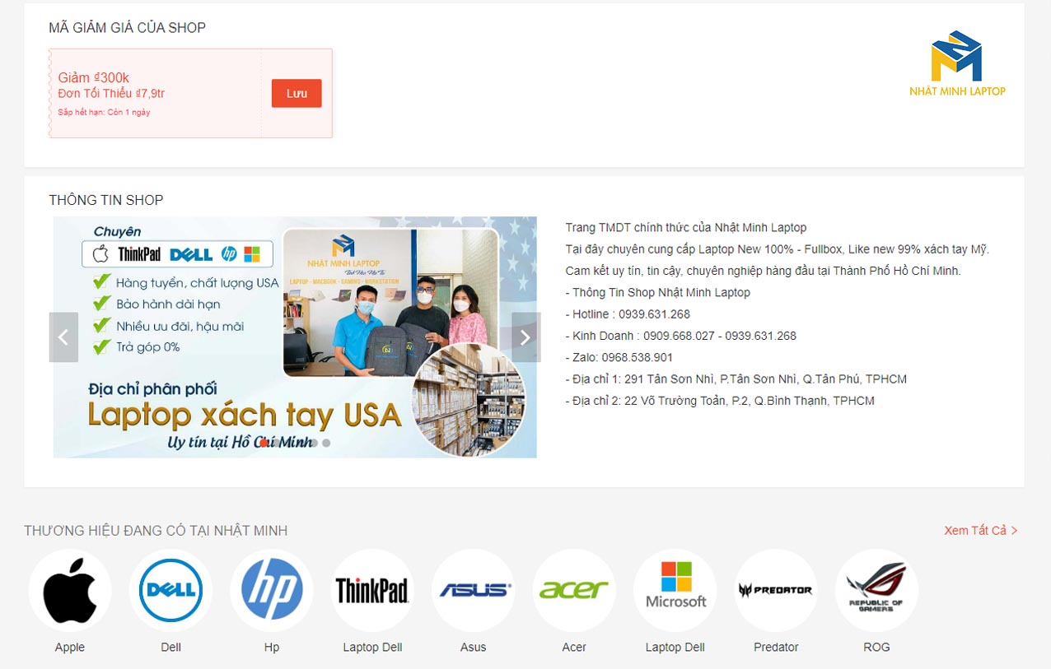Click the 'Giảm ₫300k' voucher text

click(93, 78)
